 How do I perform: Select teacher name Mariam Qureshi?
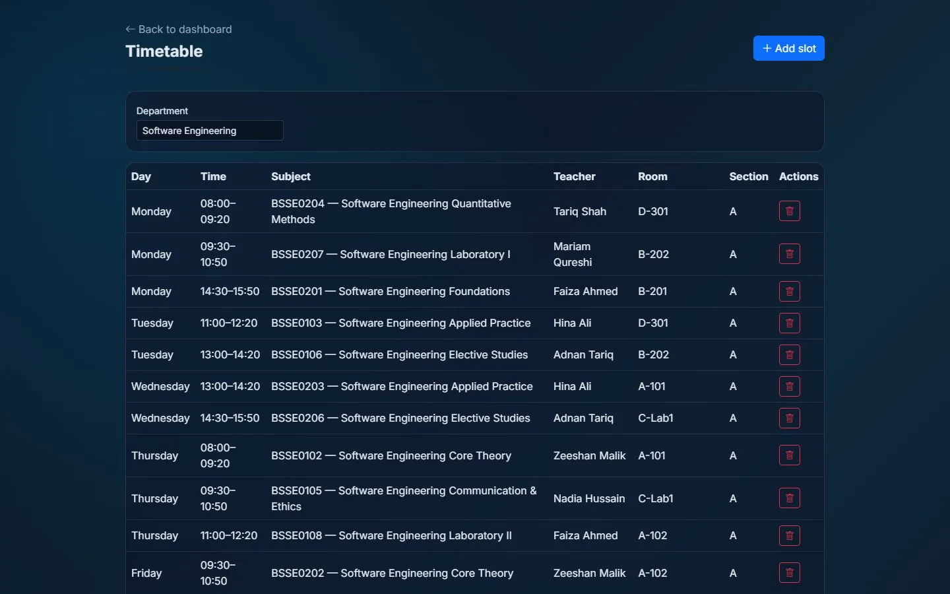point(573,254)
